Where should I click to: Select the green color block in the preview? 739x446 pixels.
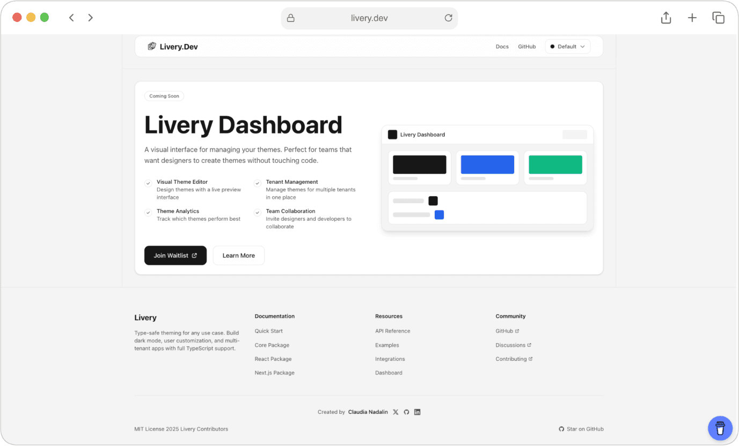click(x=555, y=164)
